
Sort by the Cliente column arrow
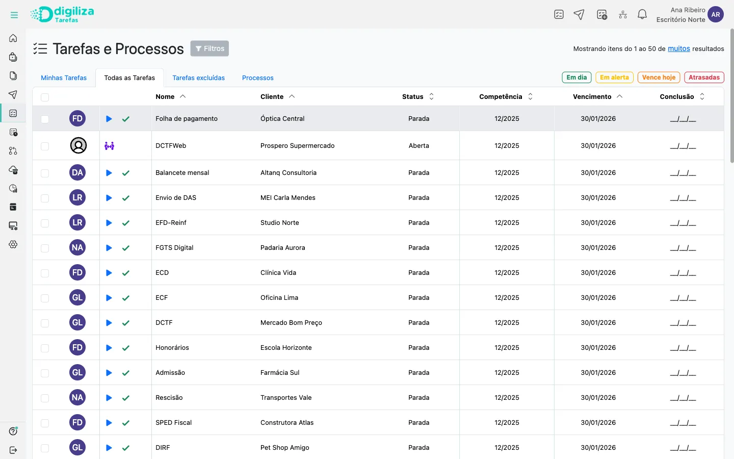coord(292,96)
